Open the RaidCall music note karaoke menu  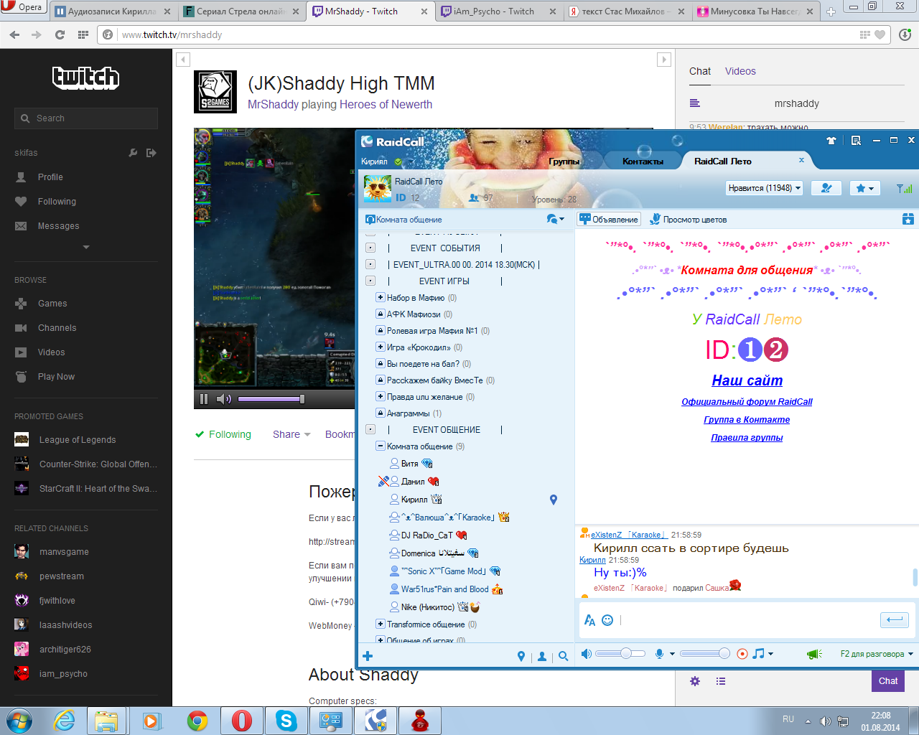point(758,653)
